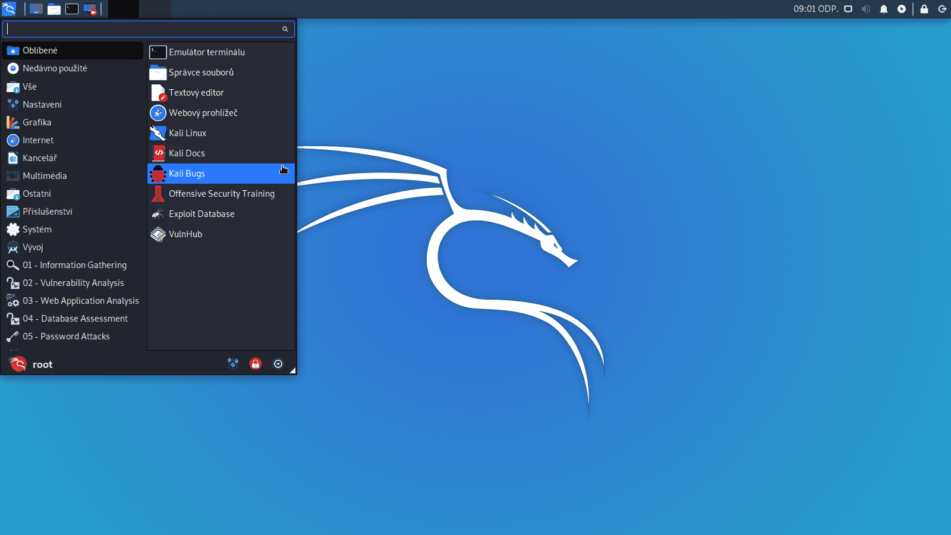Click the Settings Manager sliders icon
951x535 pixels.
233,363
